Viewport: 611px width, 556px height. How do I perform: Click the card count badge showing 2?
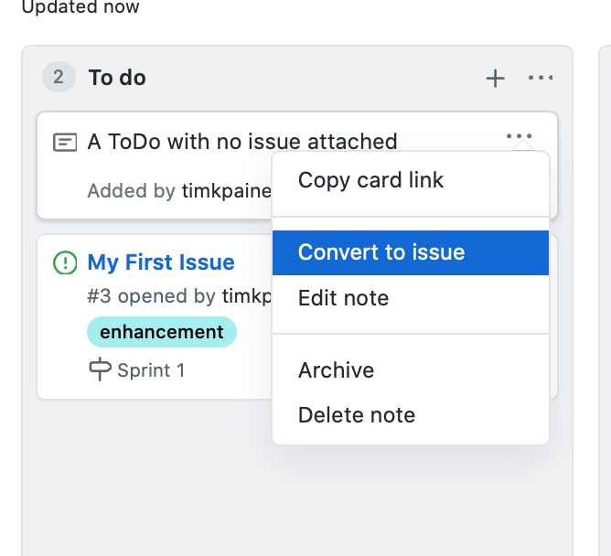tap(59, 77)
